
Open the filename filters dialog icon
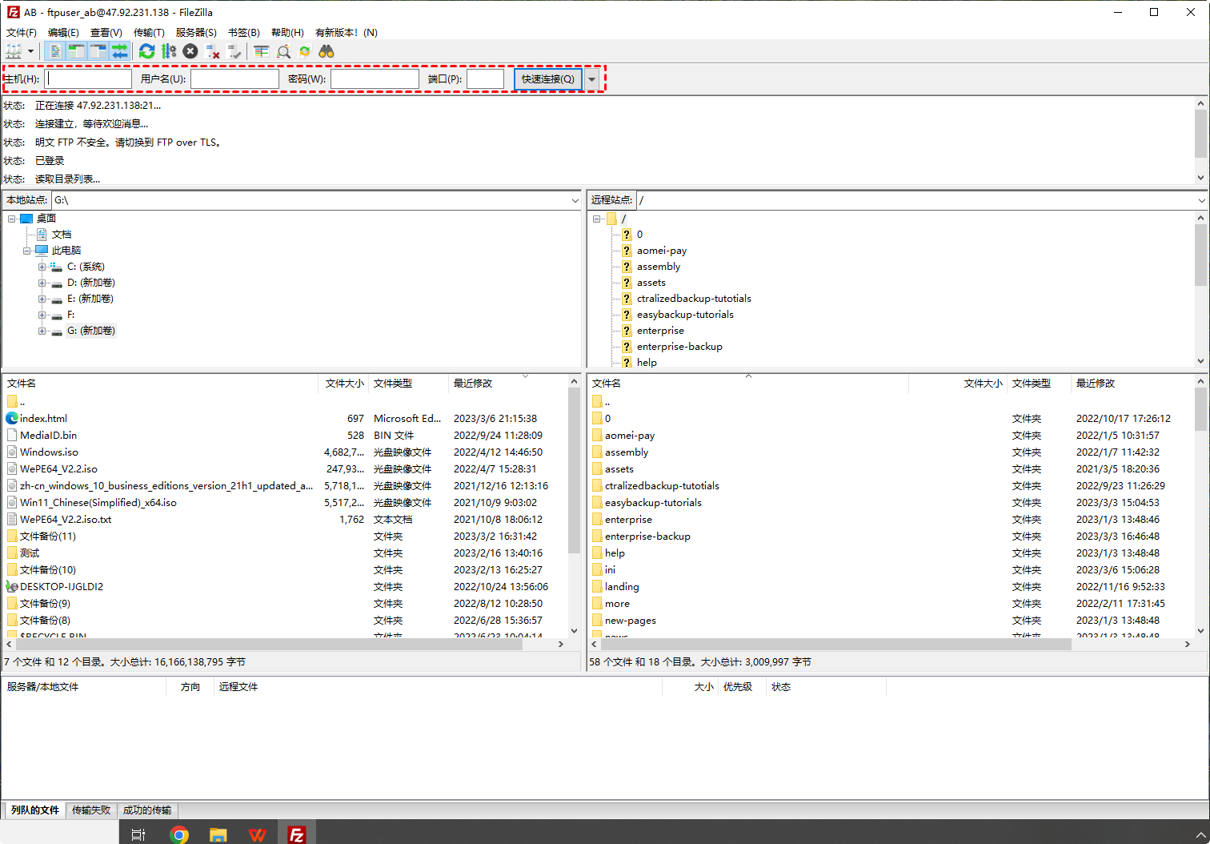coord(261,51)
